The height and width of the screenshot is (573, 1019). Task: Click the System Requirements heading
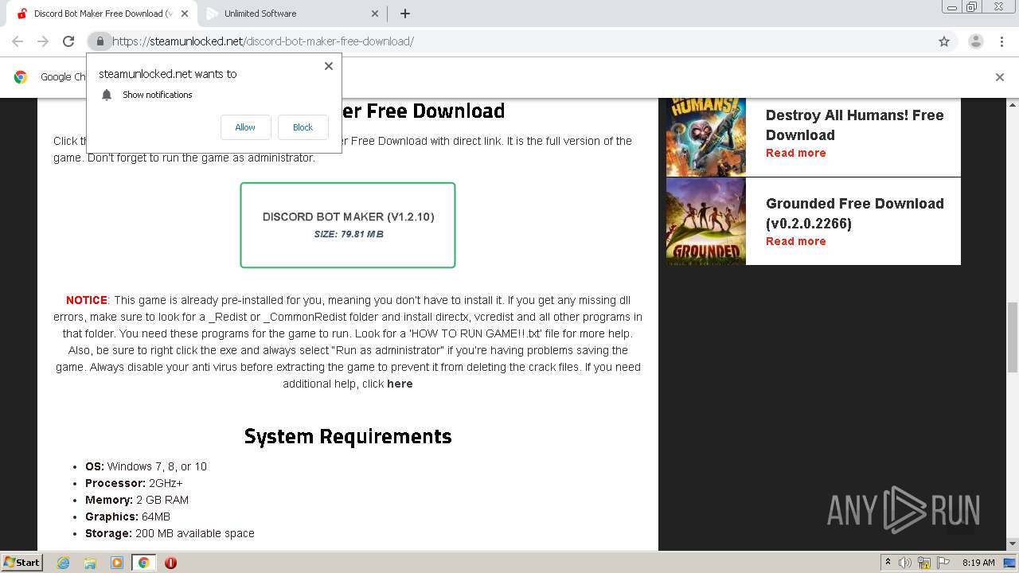click(x=348, y=436)
